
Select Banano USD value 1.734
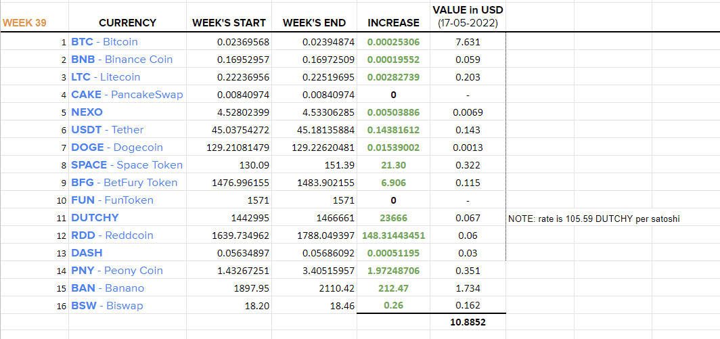pyautogui.click(x=468, y=288)
